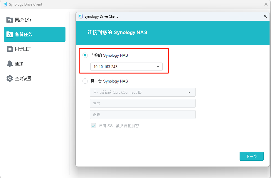Click the 下一步 next button
The height and width of the screenshot is (178, 271).
pyautogui.click(x=251, y=156)
